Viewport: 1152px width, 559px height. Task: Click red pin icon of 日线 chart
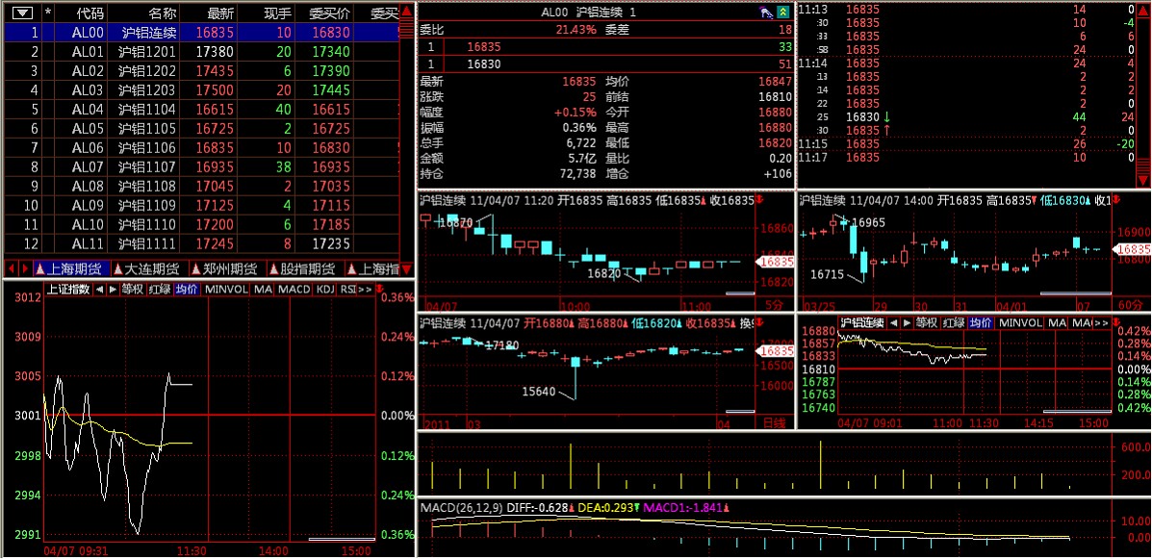tap(759, 321)
